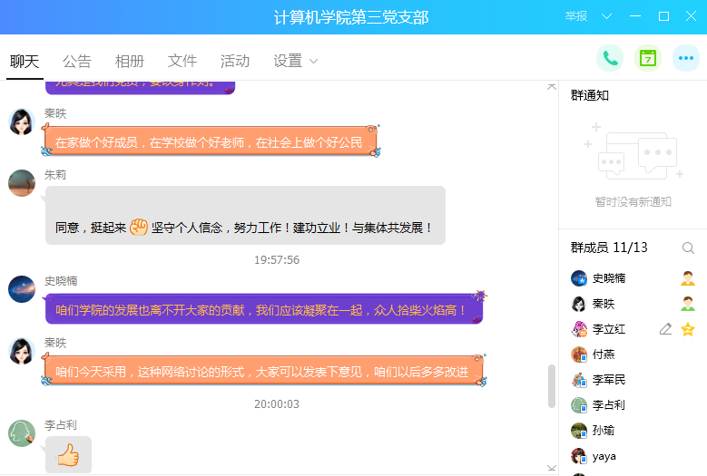Click the yellow star icon beside 李立红

point(688,329)
